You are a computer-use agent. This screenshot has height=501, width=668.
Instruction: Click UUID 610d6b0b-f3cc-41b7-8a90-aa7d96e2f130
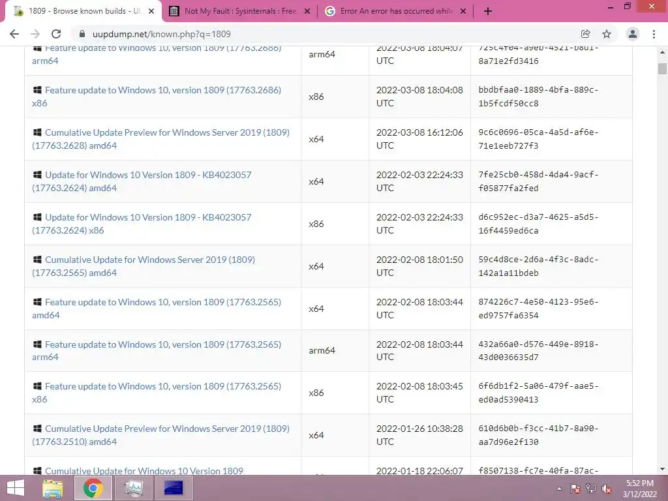538,435
